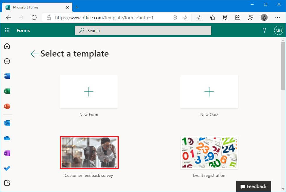Click the Forms search box
This screenshot has width=286, height=192.
143,30
